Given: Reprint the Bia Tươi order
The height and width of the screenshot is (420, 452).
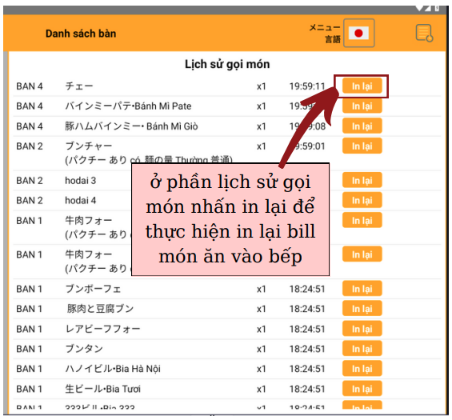Looking at the screenshot, I should pyautogui.click(x=362, y=389).
